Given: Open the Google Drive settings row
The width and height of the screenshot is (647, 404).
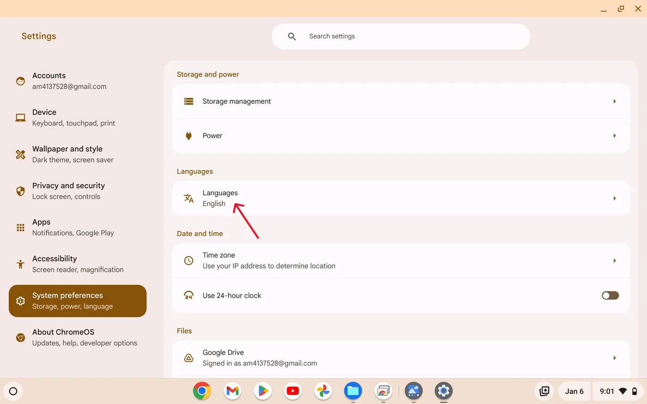Looking at the screenshot, I should click(x=401, y=358).
